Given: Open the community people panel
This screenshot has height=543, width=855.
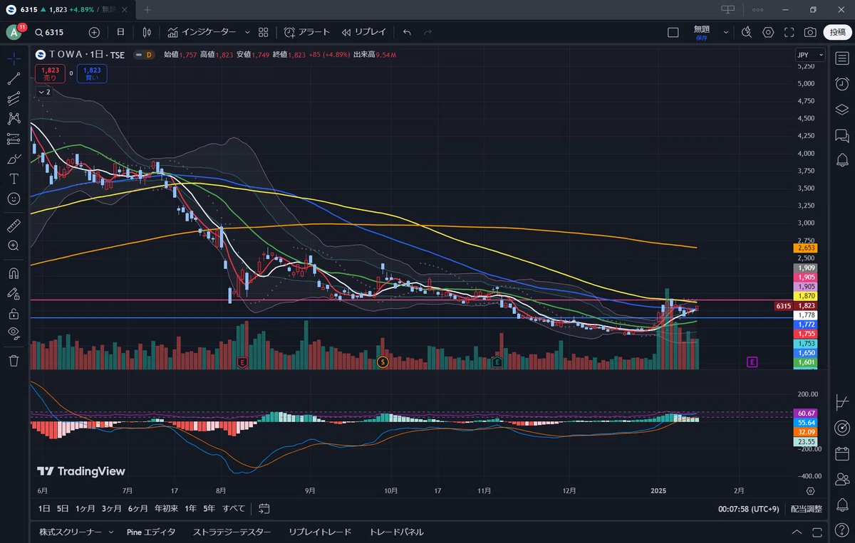Looking at the screenshot, I should click(841, 479).
